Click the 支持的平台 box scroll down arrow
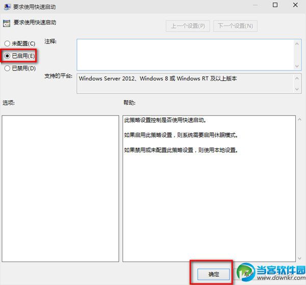The width and height of the screenshot is (306, 285). point(297,89)
